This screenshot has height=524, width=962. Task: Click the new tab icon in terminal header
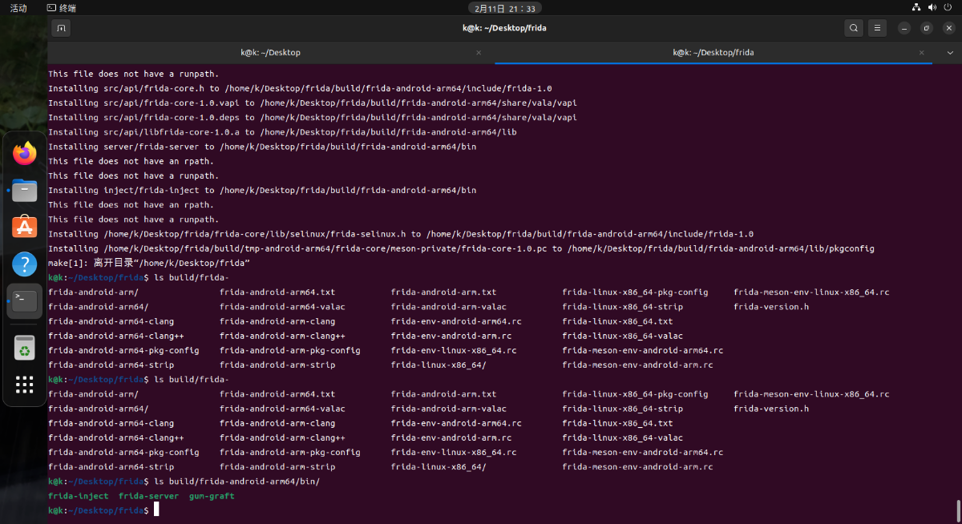tap(62, 28)
